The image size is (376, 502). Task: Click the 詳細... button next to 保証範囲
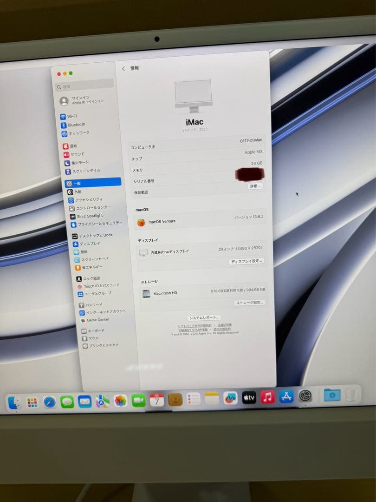255,186
